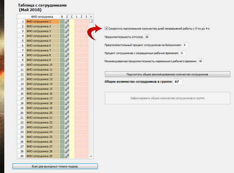Click chain link icon in employee row 14
Image resolution: width=234 pixels, height=173 pixels.
[x=67, y=84]
